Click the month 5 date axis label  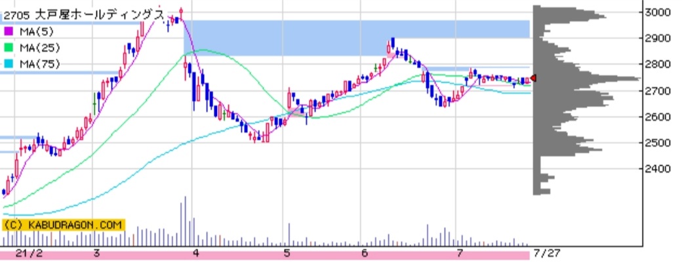pos(287,253)
